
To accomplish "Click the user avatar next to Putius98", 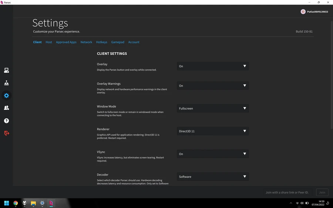I will coord(303,12).
